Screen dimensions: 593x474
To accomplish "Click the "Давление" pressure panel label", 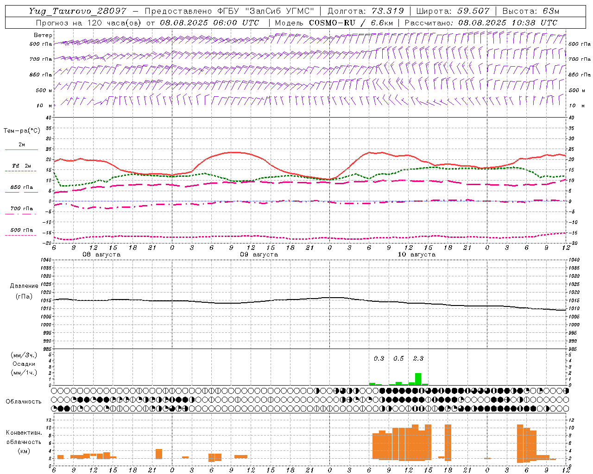I will (x=24, y=286).
